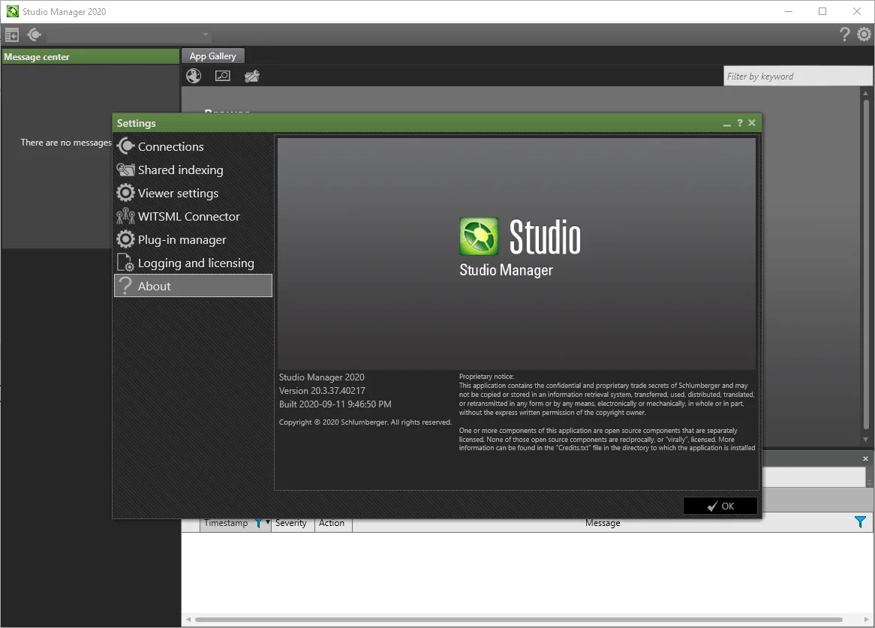Select Viewer settings in sidebar
875x628 pixels.
193,193
